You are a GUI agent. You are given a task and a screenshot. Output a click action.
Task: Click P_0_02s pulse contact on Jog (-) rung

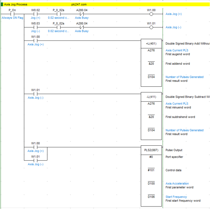58,27
